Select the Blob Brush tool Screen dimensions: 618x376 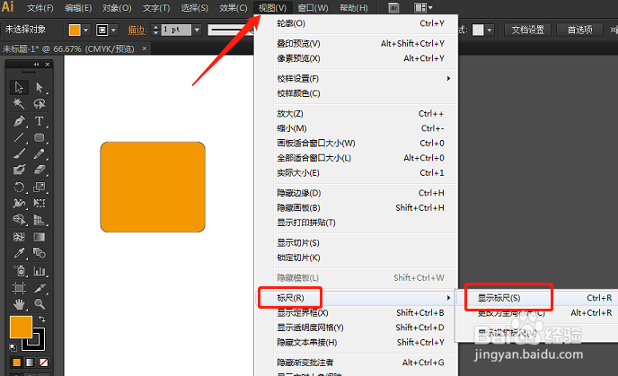(x=19, y=170)
